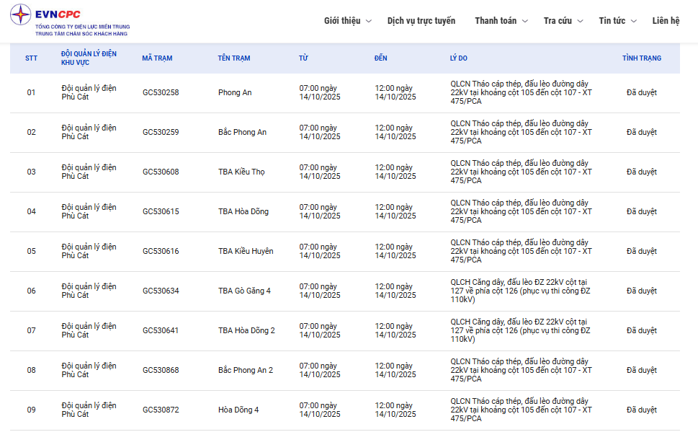Click the EVNCPC logo icon

pos(21,15)
